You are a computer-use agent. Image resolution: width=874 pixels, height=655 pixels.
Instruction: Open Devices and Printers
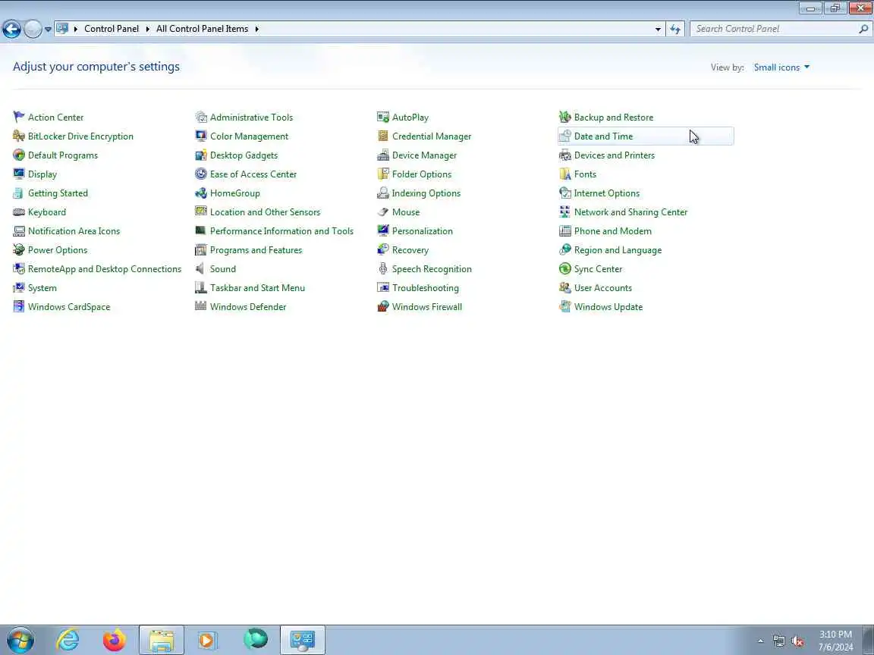[x=615, y=155]
